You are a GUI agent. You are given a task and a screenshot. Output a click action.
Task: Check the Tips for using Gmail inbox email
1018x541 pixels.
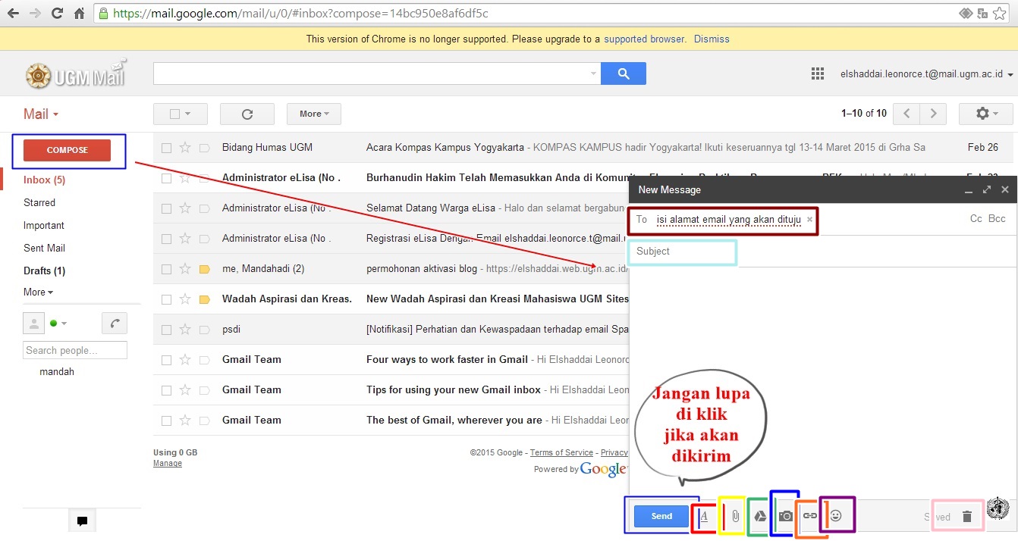tap(166, 390)
